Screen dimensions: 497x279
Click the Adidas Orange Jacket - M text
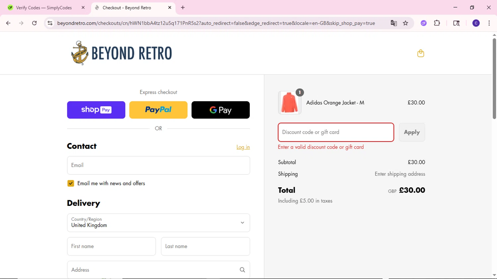click(335, 103)
